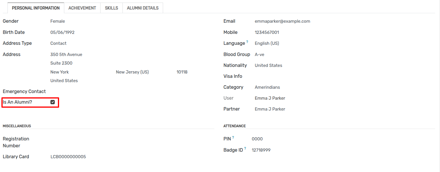Screen dimensions: 440x172
Task: Open the Nationality field United States
Action: coord(269,65)
